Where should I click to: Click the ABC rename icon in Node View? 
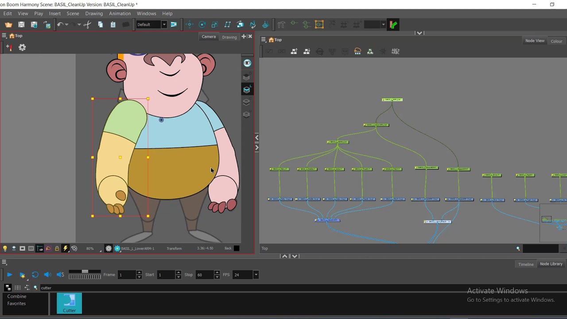[396, 51]
